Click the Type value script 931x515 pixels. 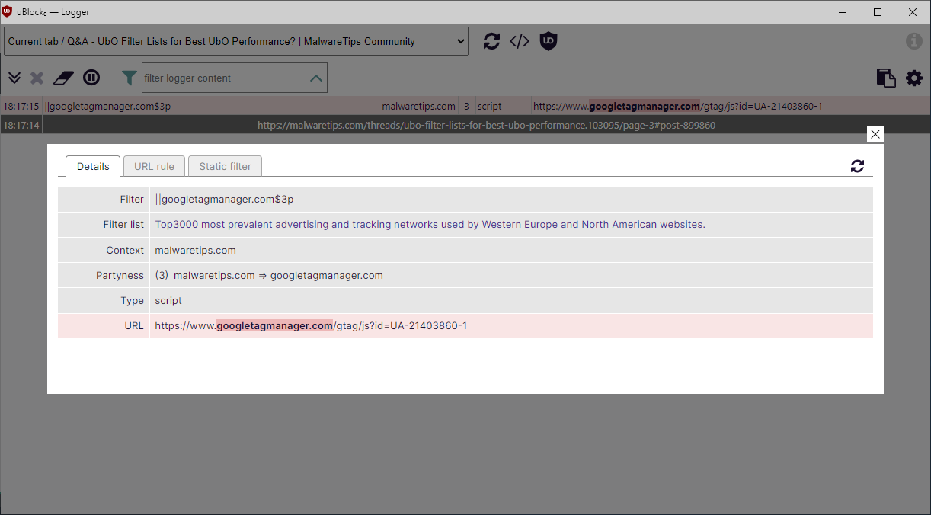point(168,301)
